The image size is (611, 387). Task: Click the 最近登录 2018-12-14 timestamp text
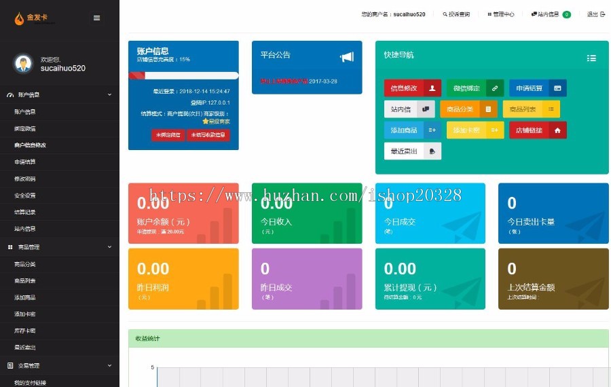point(191,91)
